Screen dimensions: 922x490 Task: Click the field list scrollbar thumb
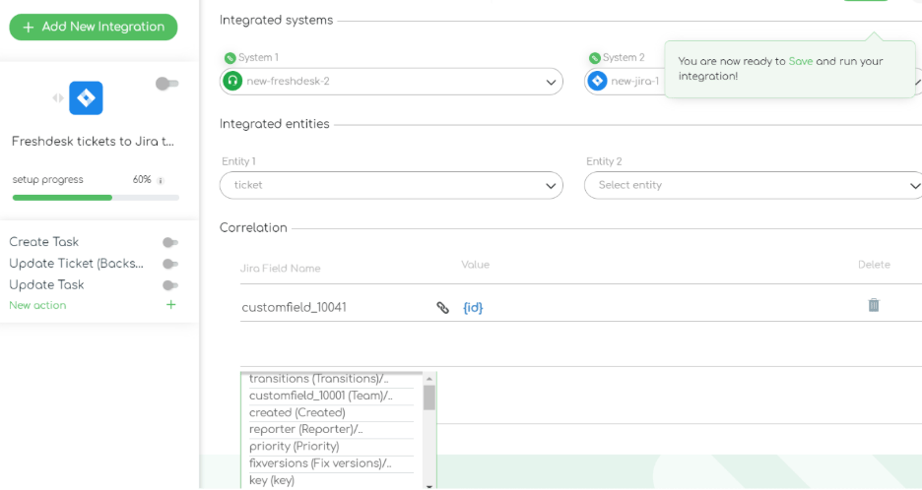[429, 398]
